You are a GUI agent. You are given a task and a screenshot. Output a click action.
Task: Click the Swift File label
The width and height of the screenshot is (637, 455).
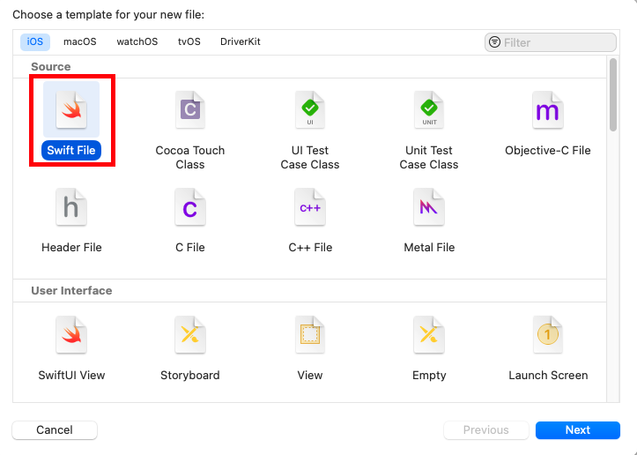click(x=71, y=151)
